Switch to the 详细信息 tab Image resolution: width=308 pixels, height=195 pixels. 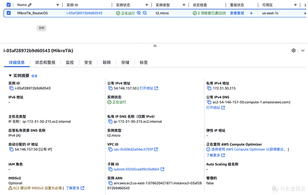[x=17, y=62]
